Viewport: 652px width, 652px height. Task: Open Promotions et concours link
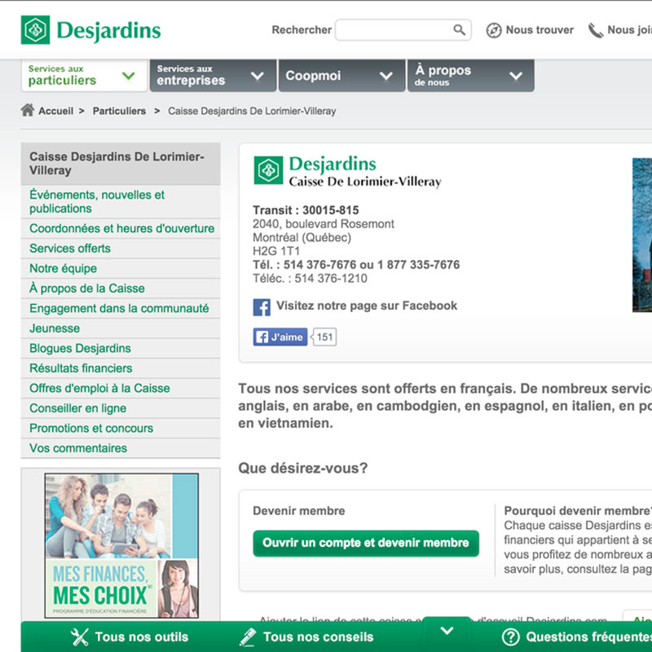point(121,428)
